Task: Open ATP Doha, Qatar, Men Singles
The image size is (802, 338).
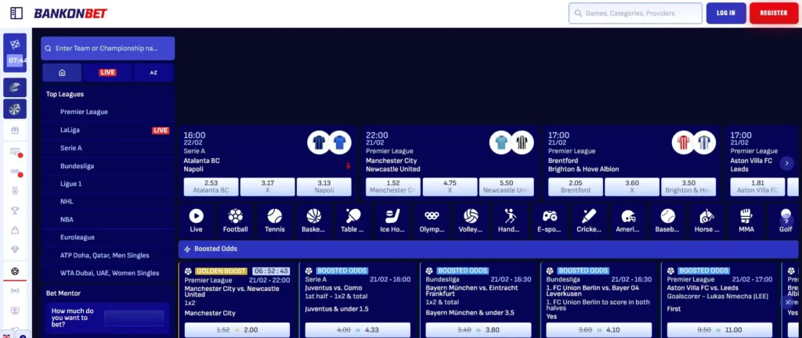Action: tap(107, 255)
